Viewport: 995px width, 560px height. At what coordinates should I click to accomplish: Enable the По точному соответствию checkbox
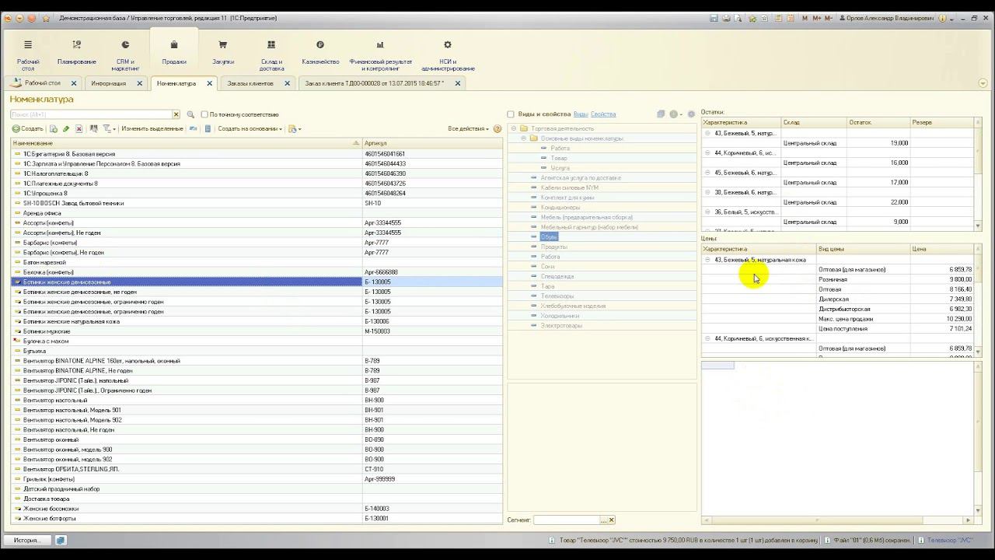204,115
